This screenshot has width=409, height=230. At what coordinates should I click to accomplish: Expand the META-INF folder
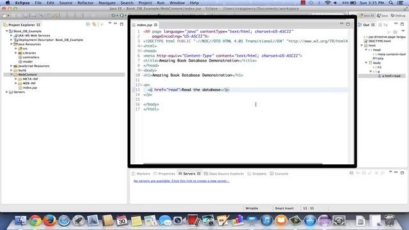[x=16, y=79]
